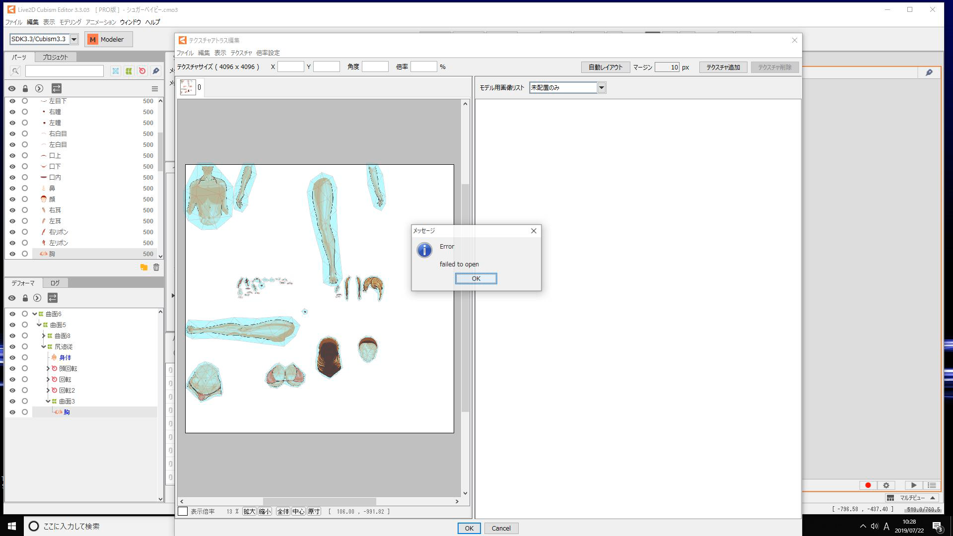
Task: Select texture thumbnail 0 tab in atlas editor
Action: [x=191, y=87]
